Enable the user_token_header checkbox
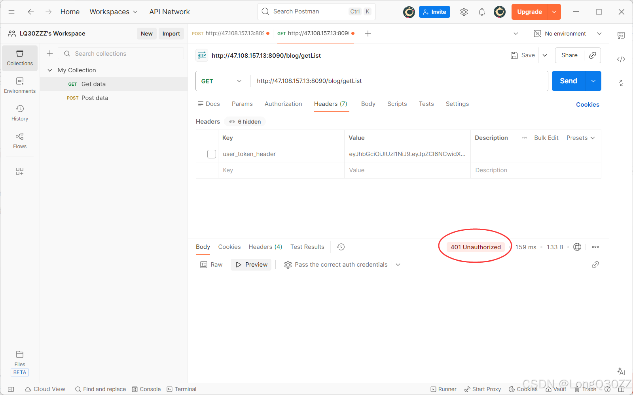Screen dimensions: 633x395 [212, 154]
